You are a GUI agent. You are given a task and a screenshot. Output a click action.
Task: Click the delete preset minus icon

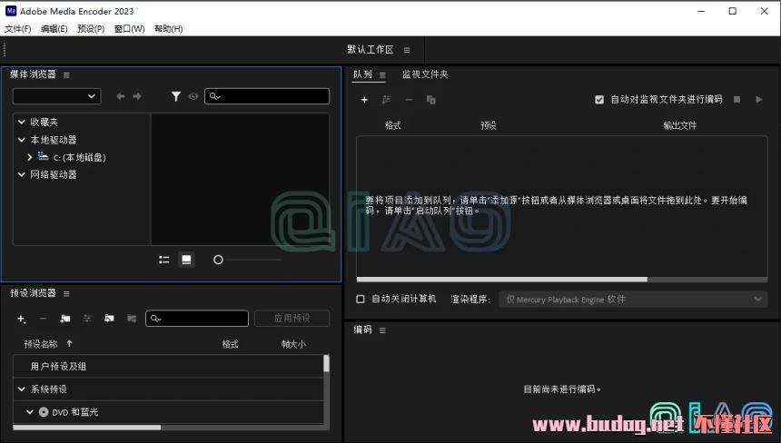tap(43, 319)
